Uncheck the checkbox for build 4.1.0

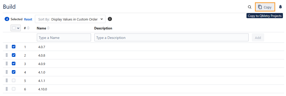pyautogui.click(x=14, y=72)
